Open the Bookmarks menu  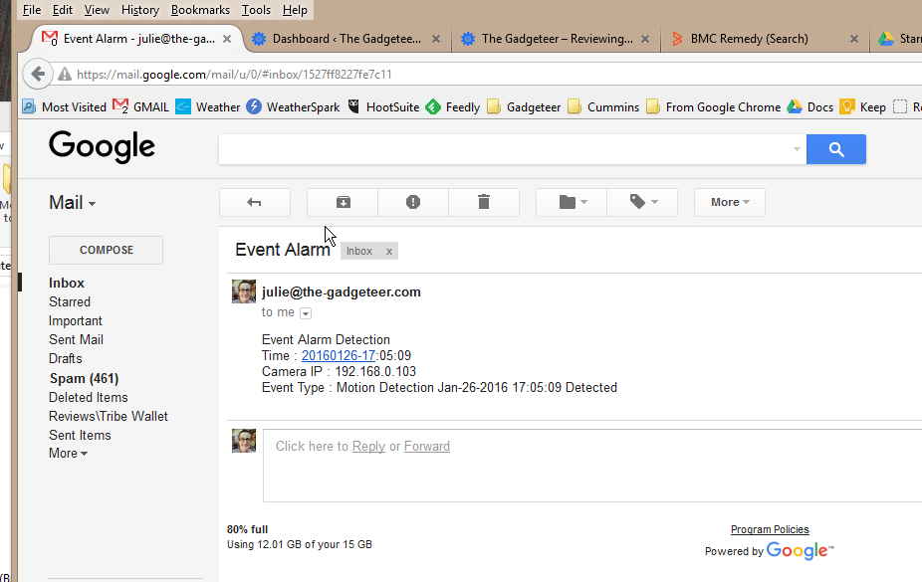[200, 10]
